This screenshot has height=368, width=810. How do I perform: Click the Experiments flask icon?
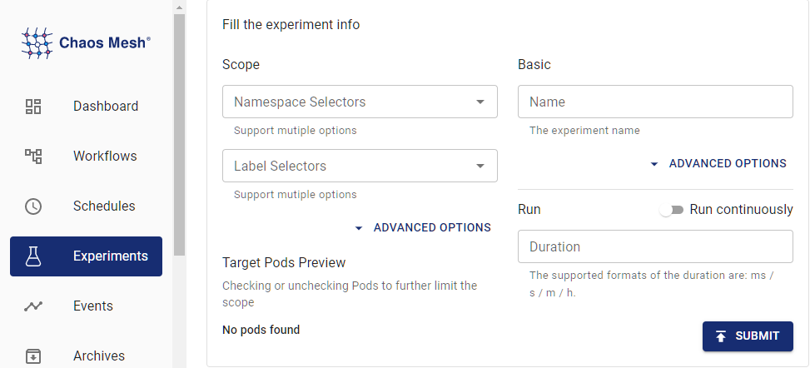[33, 256]
